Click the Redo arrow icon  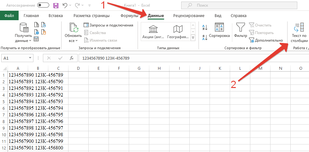click(x=77, y=5)
